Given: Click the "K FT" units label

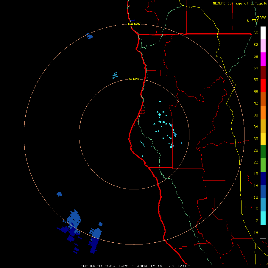Looking at the screenshot, I should (252, 21).
